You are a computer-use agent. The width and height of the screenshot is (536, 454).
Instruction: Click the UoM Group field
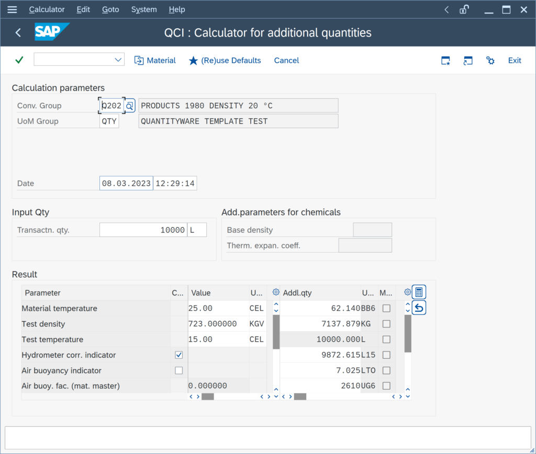pyautogui.click(x=109, y=121)
